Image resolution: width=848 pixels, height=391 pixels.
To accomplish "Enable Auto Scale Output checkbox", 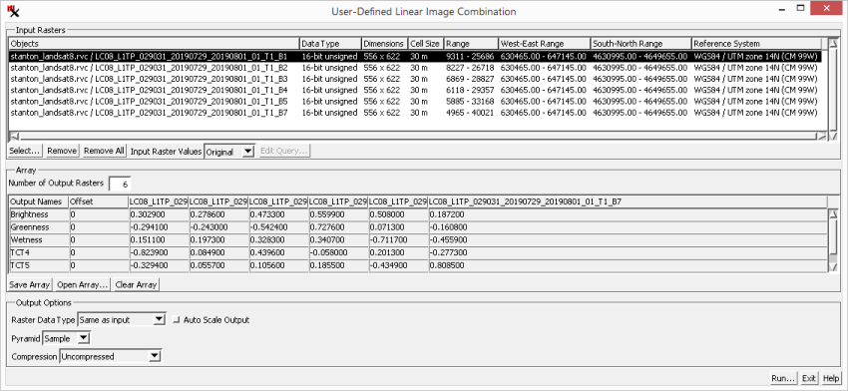I will point(177,320).
